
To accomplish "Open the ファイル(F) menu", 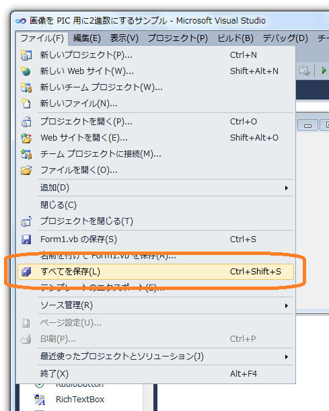I will [x=42, y=38].
